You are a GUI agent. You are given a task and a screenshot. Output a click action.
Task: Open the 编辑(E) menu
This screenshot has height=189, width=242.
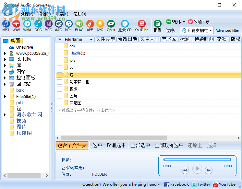[x=44, y=14]
